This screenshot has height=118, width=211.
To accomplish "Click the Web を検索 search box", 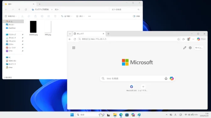I will pyautogui.click(x=137, y=78).
